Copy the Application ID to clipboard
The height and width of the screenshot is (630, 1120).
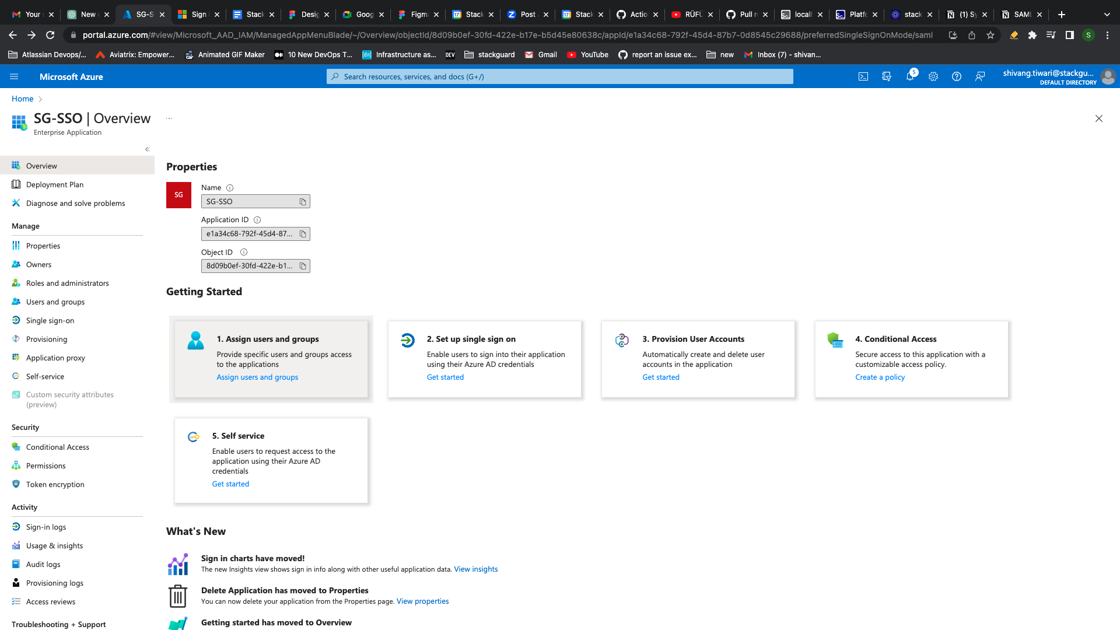click(303, 234)
